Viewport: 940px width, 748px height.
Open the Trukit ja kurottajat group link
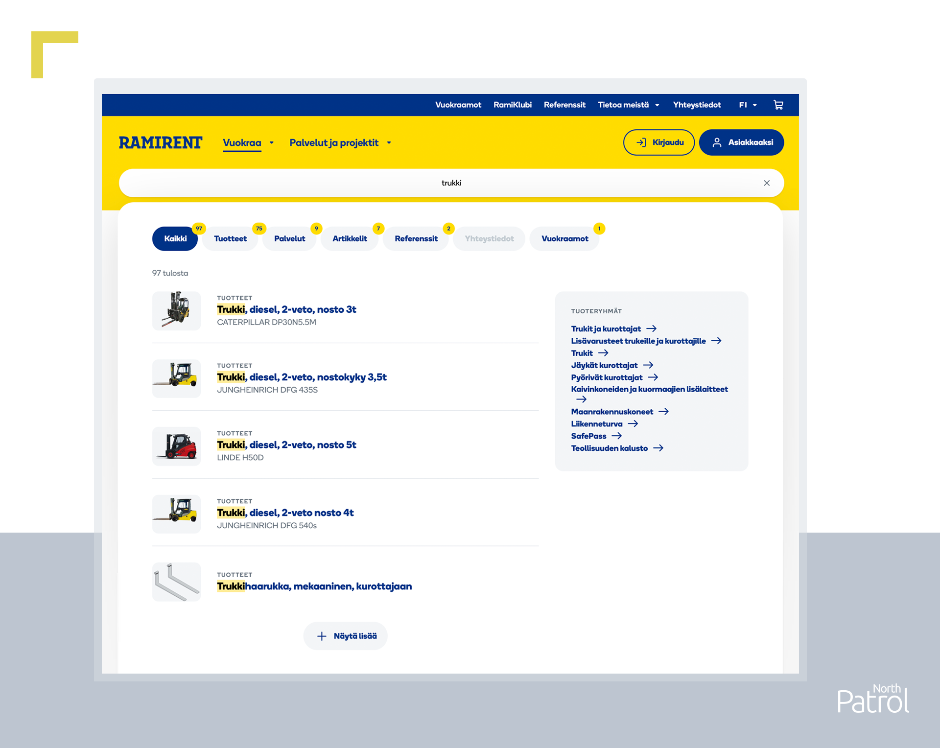tap(606, 328)
